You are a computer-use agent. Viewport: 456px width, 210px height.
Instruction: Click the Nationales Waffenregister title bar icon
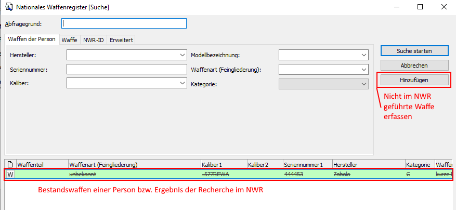[9, 7]
